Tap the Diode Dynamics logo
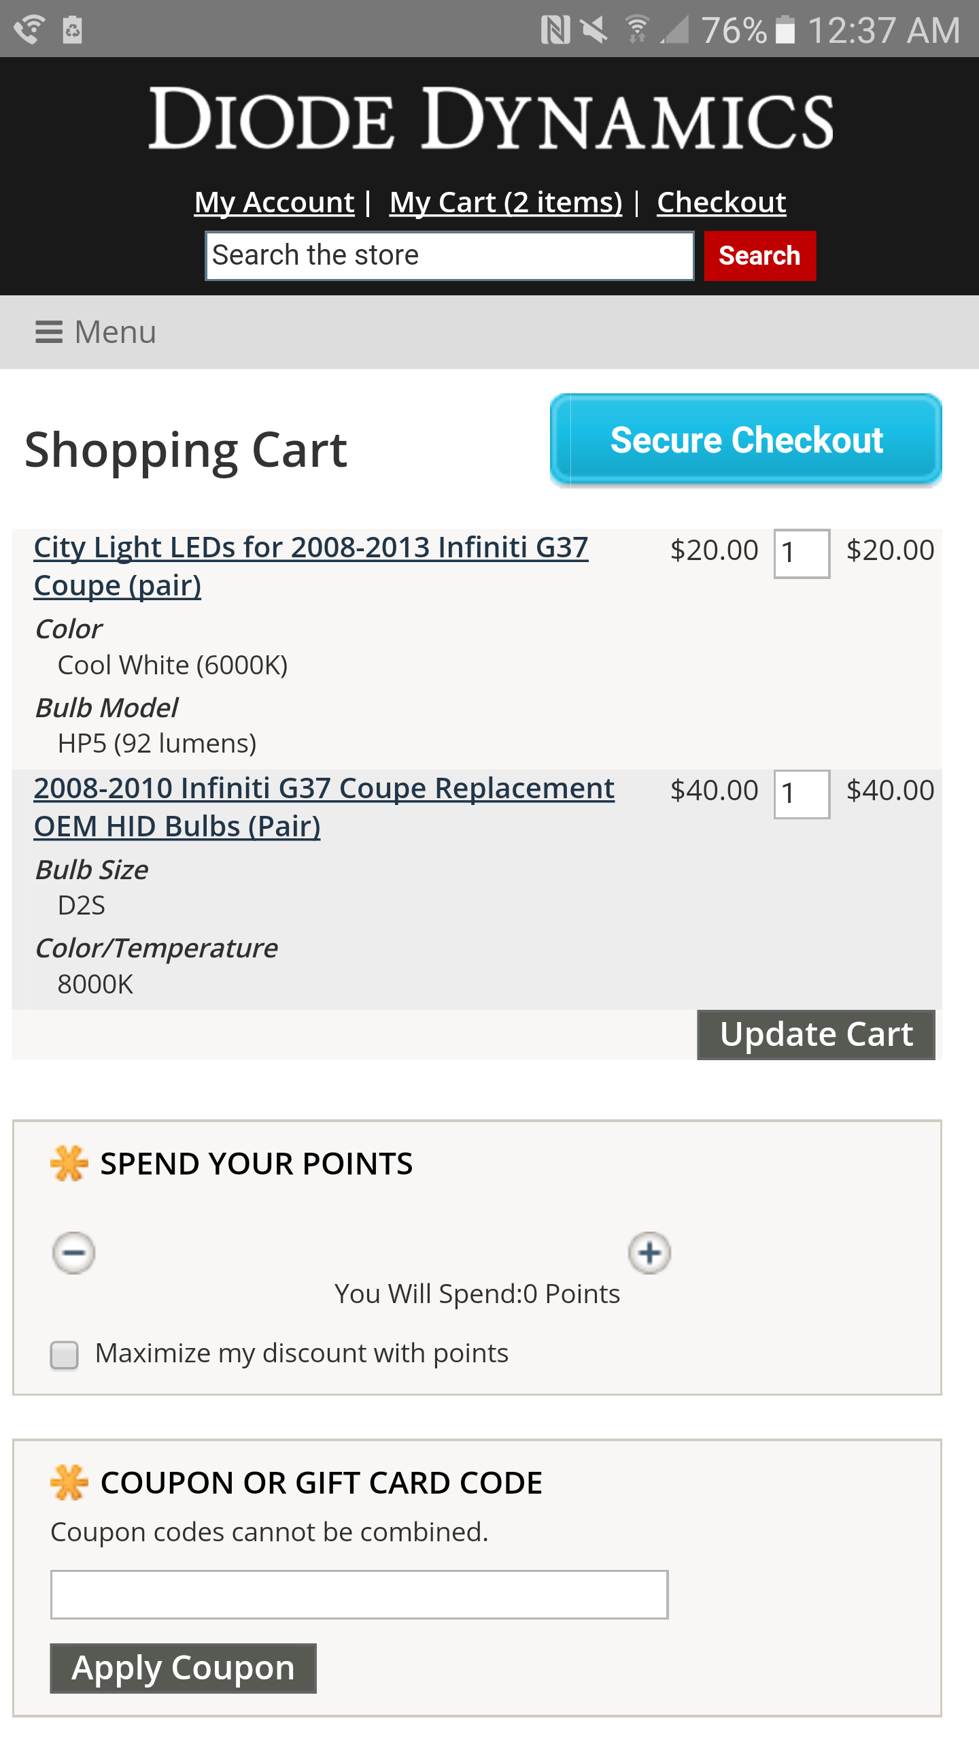 coord(490,119)
